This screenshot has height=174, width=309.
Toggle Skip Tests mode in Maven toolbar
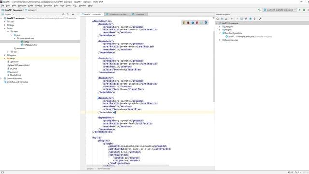(x=250, y=19)
